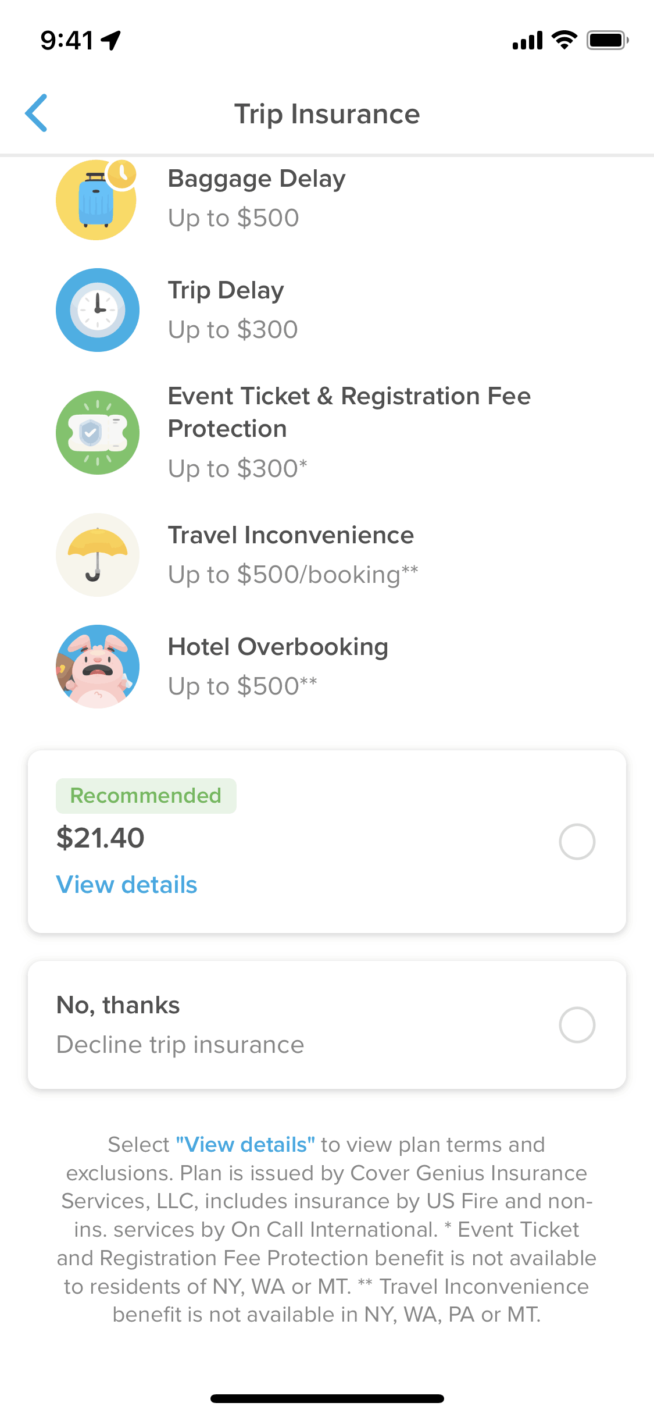Tap the Baggage Delay title text

(256, 179)
